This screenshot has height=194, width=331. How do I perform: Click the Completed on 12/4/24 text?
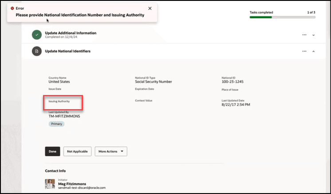tap(61, 37)
